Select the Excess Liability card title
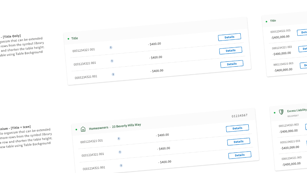 (x=297, y=110)
